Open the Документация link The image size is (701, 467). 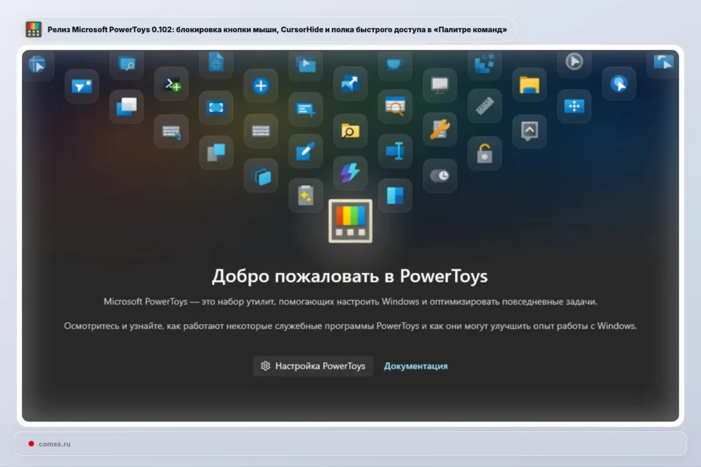coord(415,366)
